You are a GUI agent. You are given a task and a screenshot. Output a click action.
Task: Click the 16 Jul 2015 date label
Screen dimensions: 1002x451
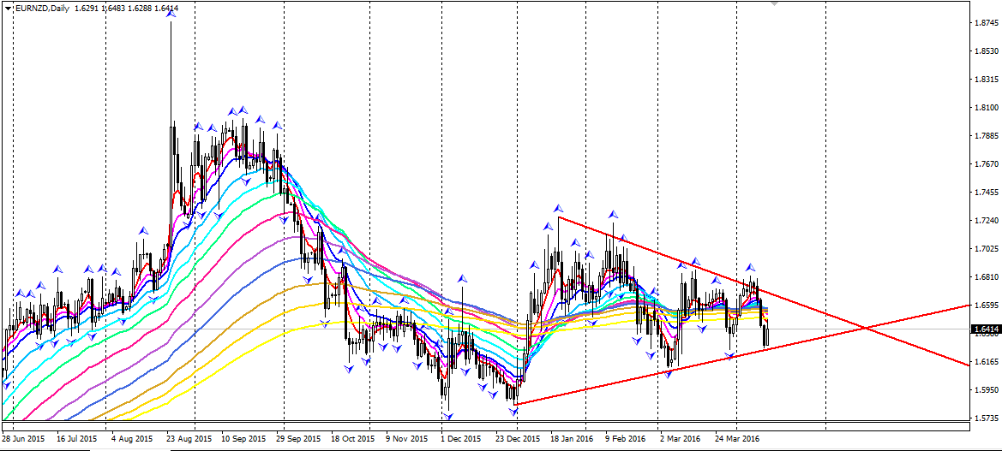click(76, 440)
